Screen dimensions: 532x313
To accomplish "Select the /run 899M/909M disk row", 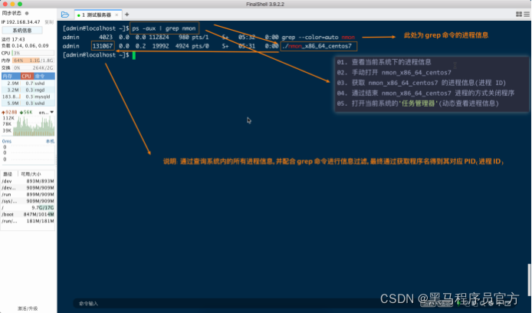I will pos(28,194).
